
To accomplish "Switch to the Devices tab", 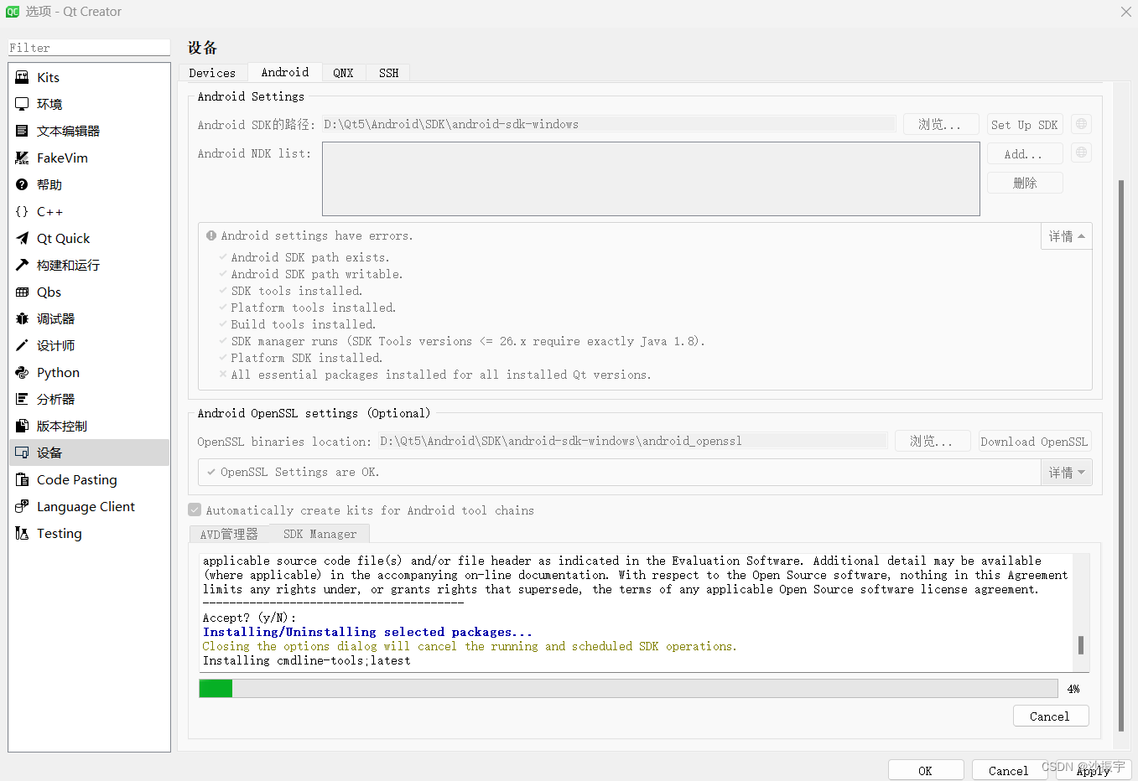I will [x=212, y=73].
